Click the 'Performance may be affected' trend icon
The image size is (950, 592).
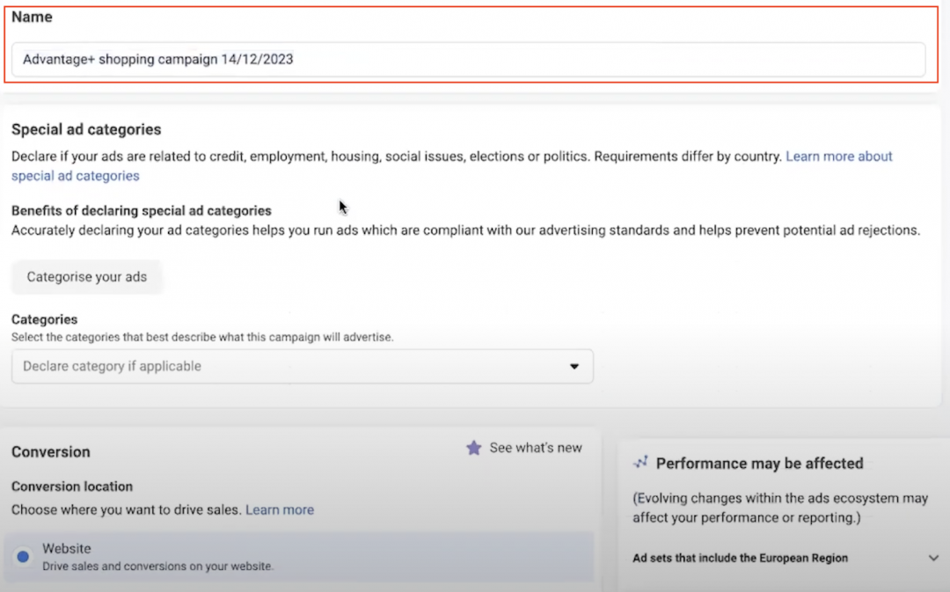640,463
